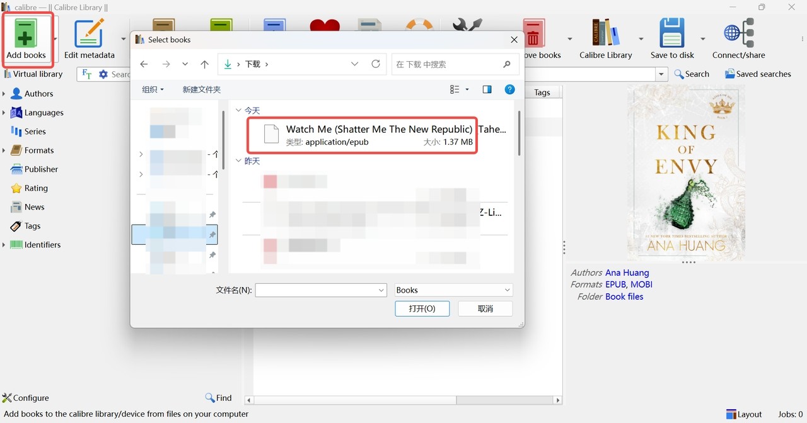This screenshot has width=807, height=423.
Task: Click the Calibre Library bookshelf icon
Action: coord(606,33)
